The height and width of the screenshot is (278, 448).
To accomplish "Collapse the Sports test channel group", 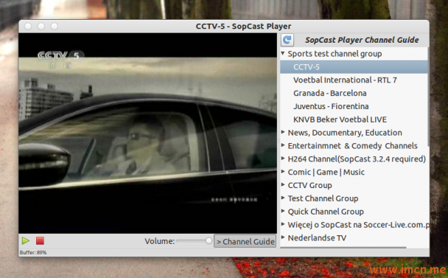I will 282,53.
